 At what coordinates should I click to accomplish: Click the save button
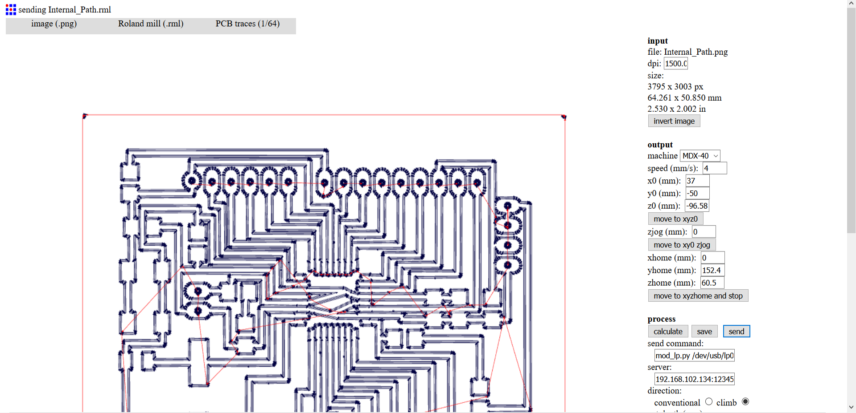click(704, 331)
